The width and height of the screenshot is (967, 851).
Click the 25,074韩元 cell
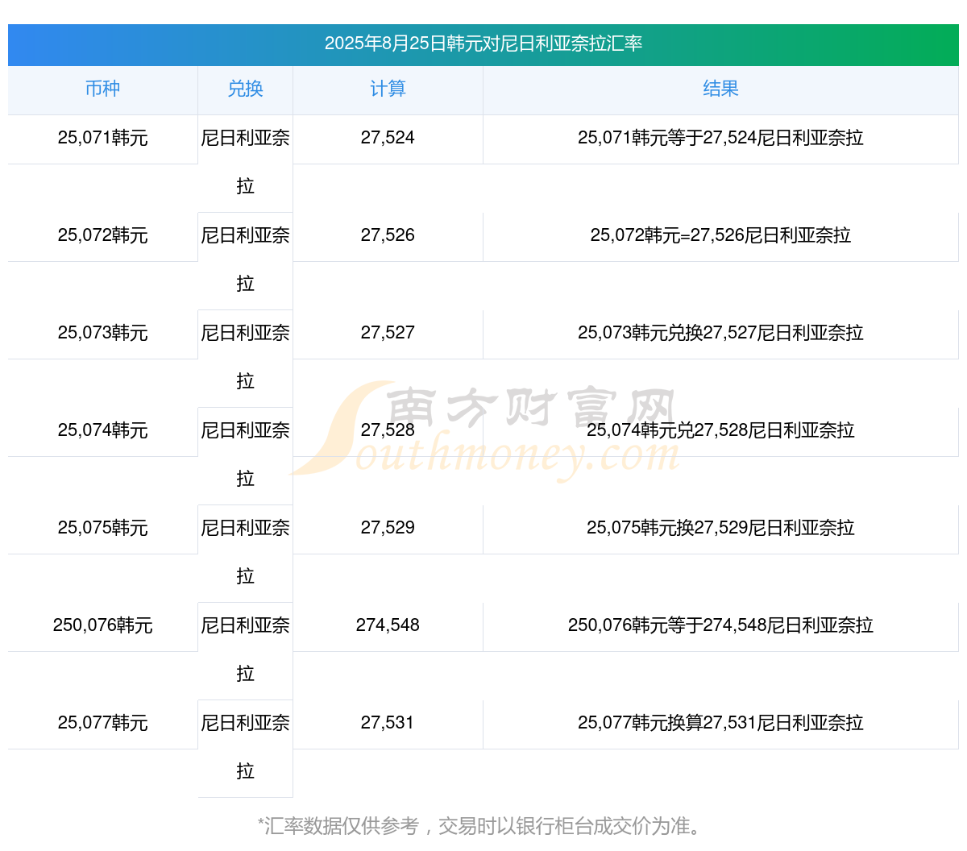pyautogui.click(x=102, y=430)
